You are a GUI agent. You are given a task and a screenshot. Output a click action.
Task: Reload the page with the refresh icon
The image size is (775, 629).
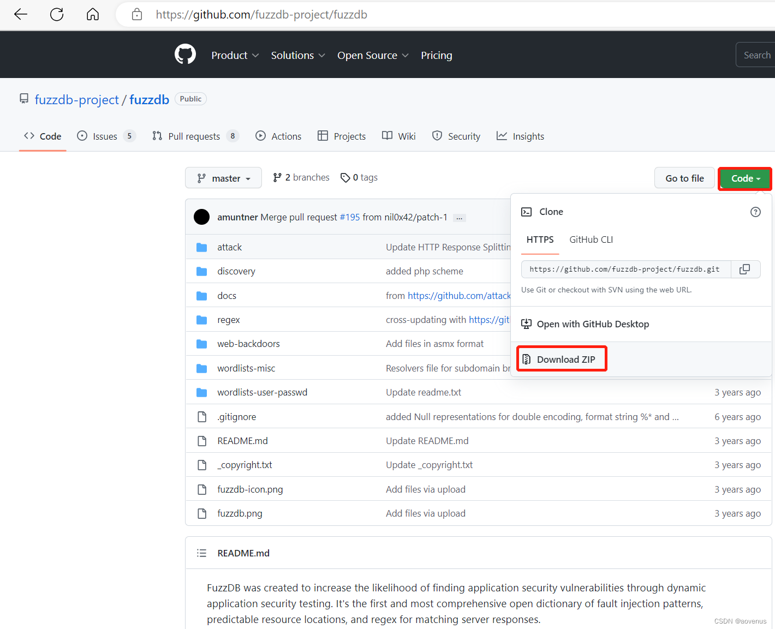[x=57, y=14]
